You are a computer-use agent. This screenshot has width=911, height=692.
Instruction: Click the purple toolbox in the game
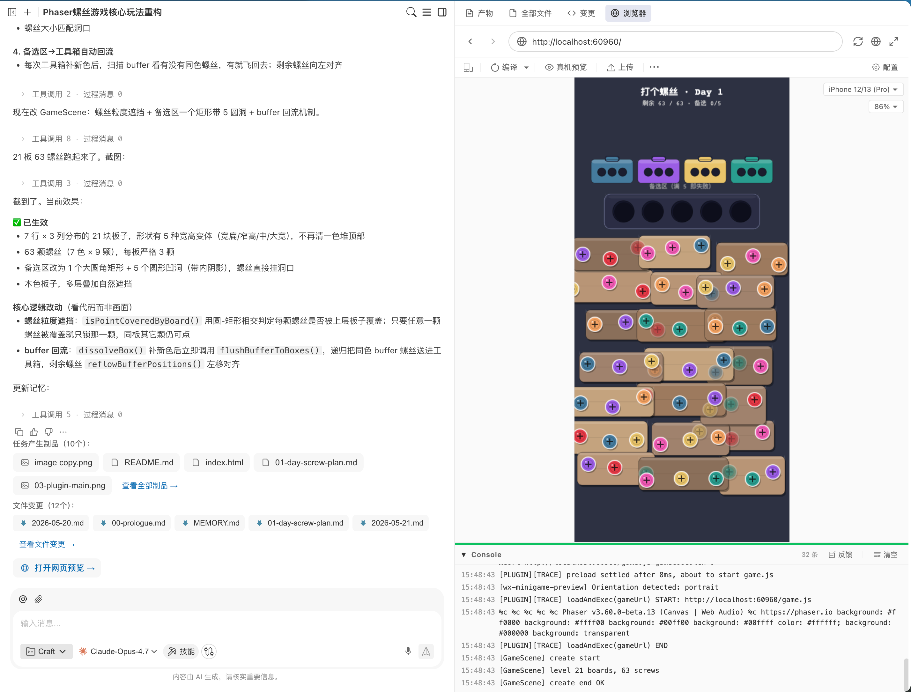point(658,170)
